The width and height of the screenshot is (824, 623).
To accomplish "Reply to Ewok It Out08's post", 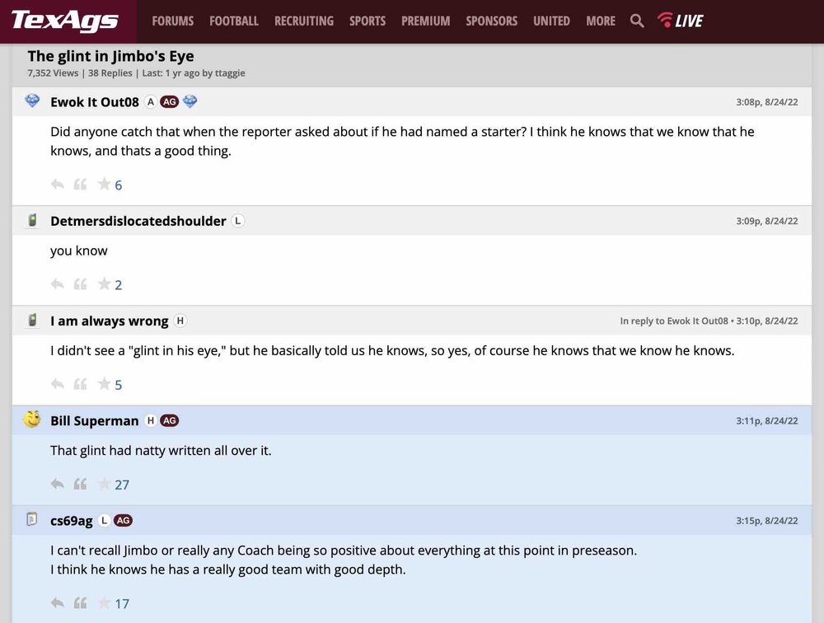I will (57, 185).
